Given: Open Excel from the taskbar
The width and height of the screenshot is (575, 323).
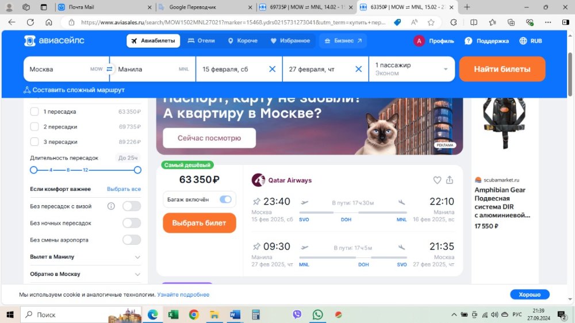Looking at the screenshot, I should click(x=173, y=314).
